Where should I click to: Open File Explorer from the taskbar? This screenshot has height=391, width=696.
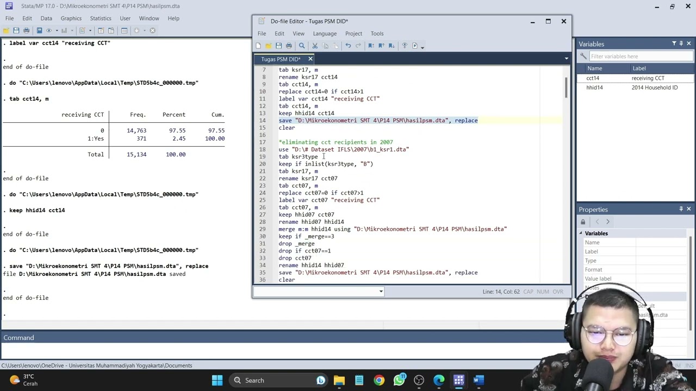tap(339, 380)
